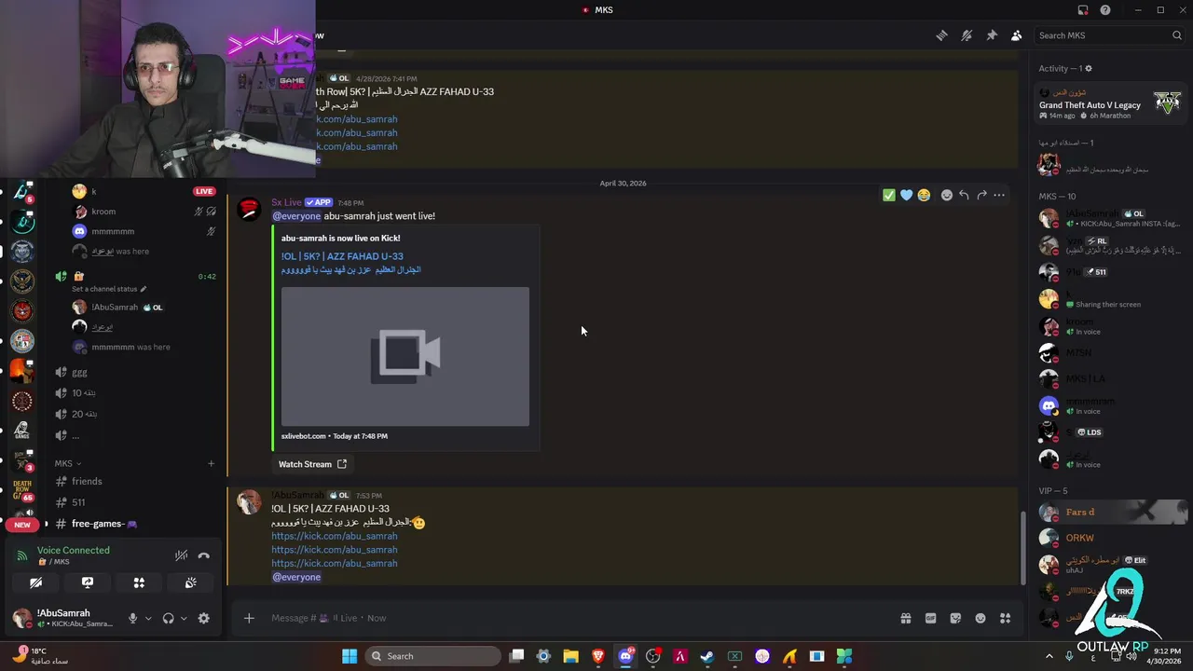Image resolution: width=1193 pixels, height=671 pixels.
Task: Click the sxlivebot.com footer text
Action: [304, 436]
